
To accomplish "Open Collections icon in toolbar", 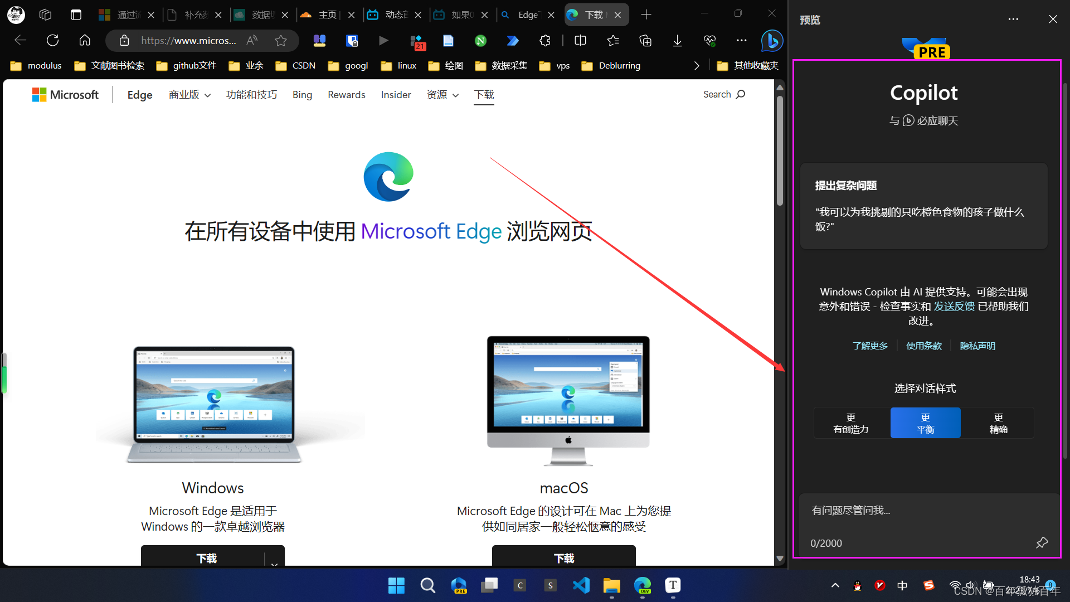I will pos(645,40).
